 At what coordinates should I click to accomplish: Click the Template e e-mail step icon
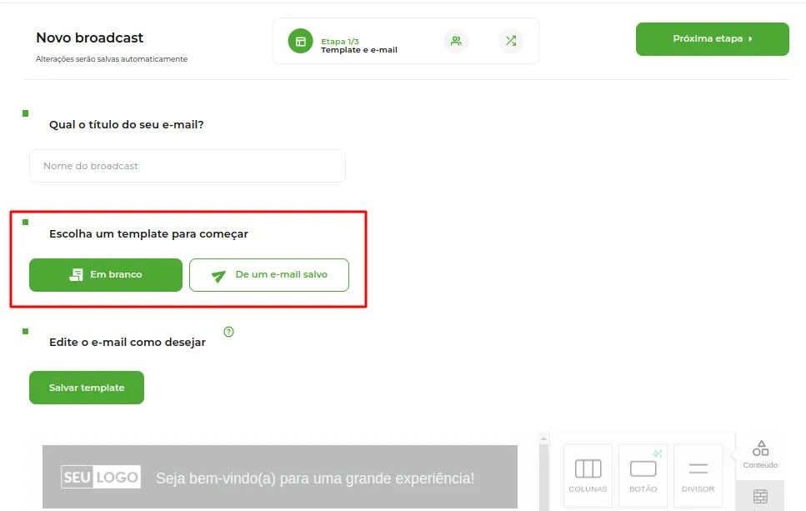300,41
